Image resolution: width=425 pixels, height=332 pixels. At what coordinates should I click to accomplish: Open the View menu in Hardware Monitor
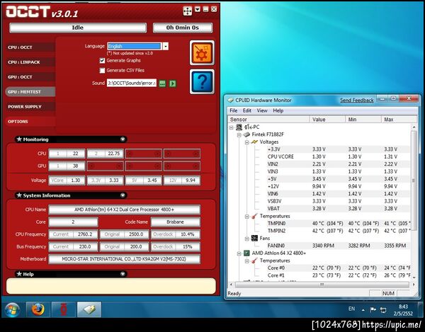pyautogui.click(x=262, y=110)
